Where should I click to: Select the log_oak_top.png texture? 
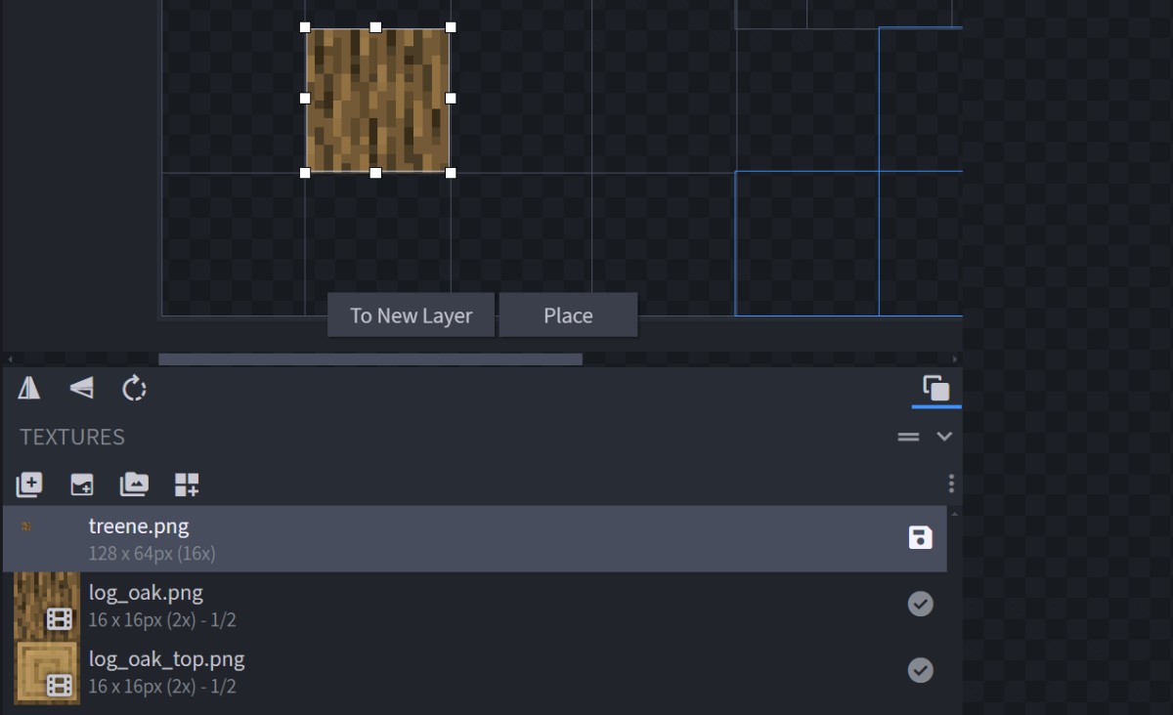pos(474,671)
